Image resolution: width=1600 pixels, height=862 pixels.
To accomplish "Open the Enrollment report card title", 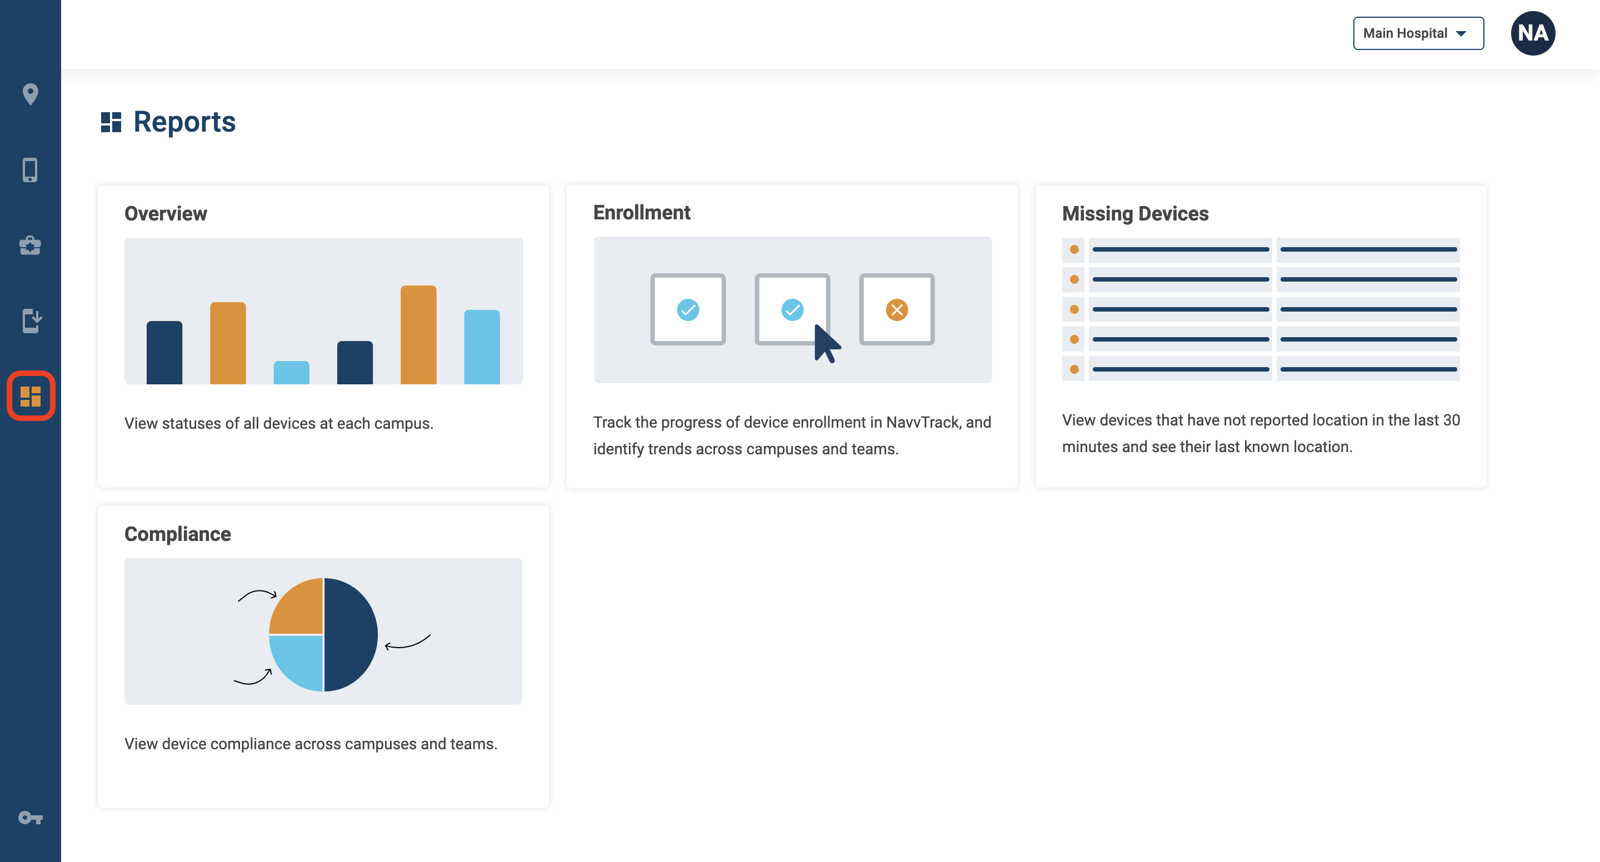I will click(642, 212).
